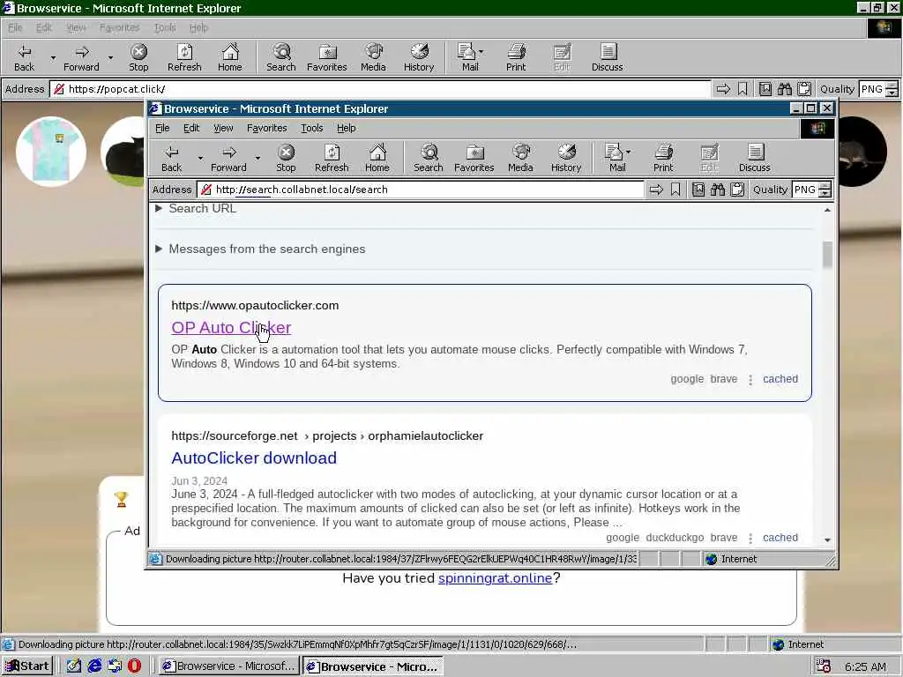The height and width of the screenshot is (677, 903).
Task: Open Mail dropdown arrow in front window
Action: pyautogui.click(x=628, y=152)
